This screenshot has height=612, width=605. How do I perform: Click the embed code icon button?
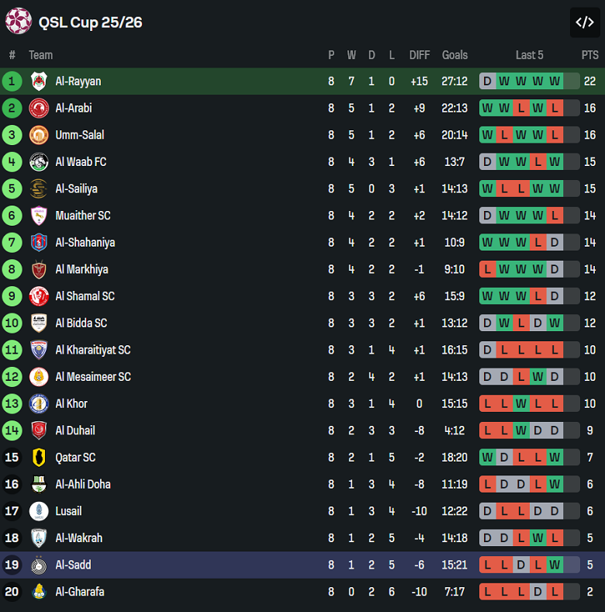584,22
